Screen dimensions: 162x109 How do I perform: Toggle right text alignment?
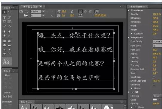coord(90,11)
